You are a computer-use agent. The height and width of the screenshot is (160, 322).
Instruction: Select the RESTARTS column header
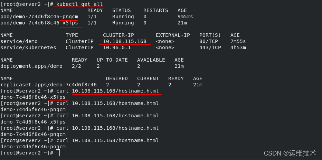click(156, 10)
